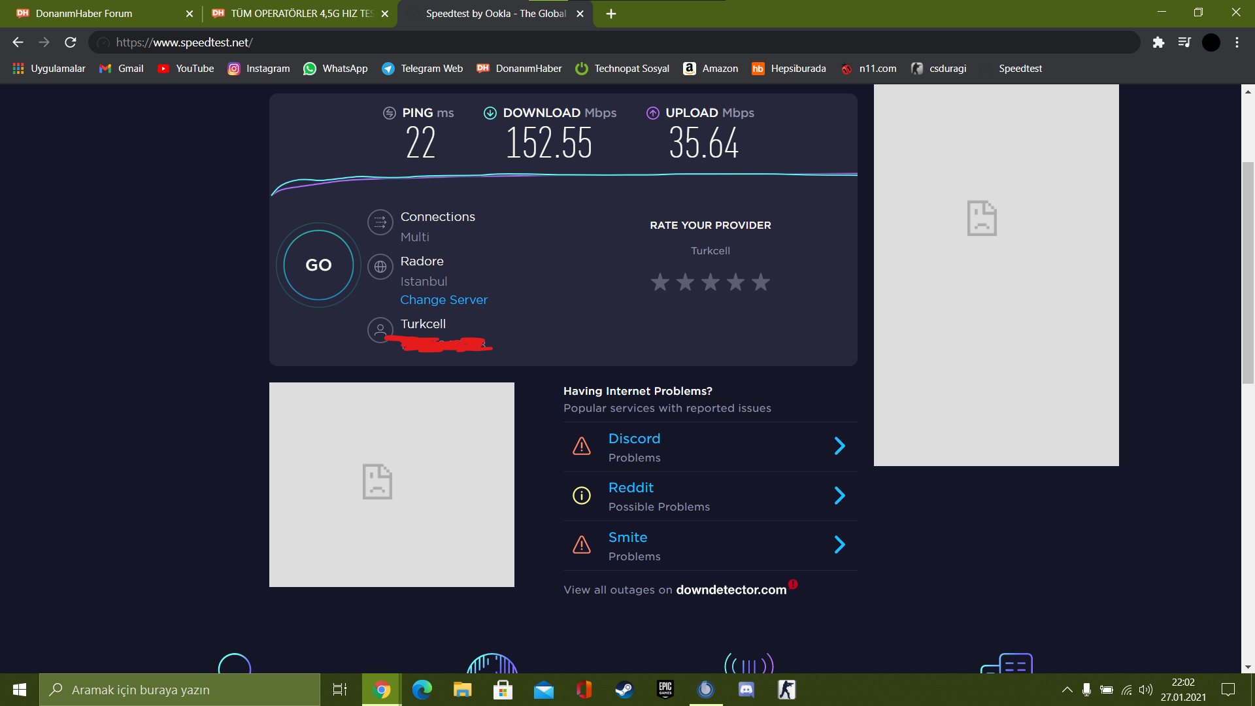
Task: Expand the Smite problems chevron
Action: pyautogui.click(x=840, y=545)
